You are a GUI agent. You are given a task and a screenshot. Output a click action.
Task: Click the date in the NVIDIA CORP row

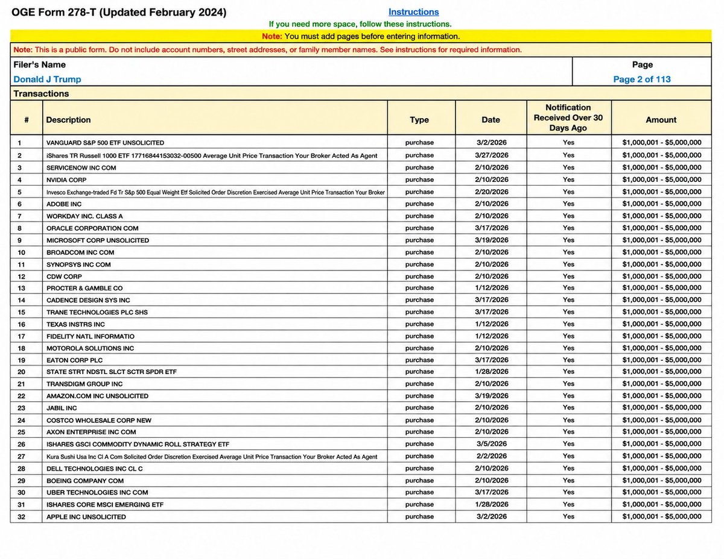click(491, 180)
